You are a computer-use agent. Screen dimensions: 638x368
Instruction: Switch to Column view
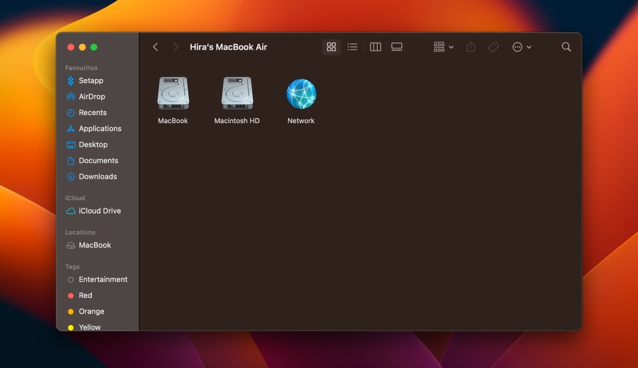click(375, 47)
